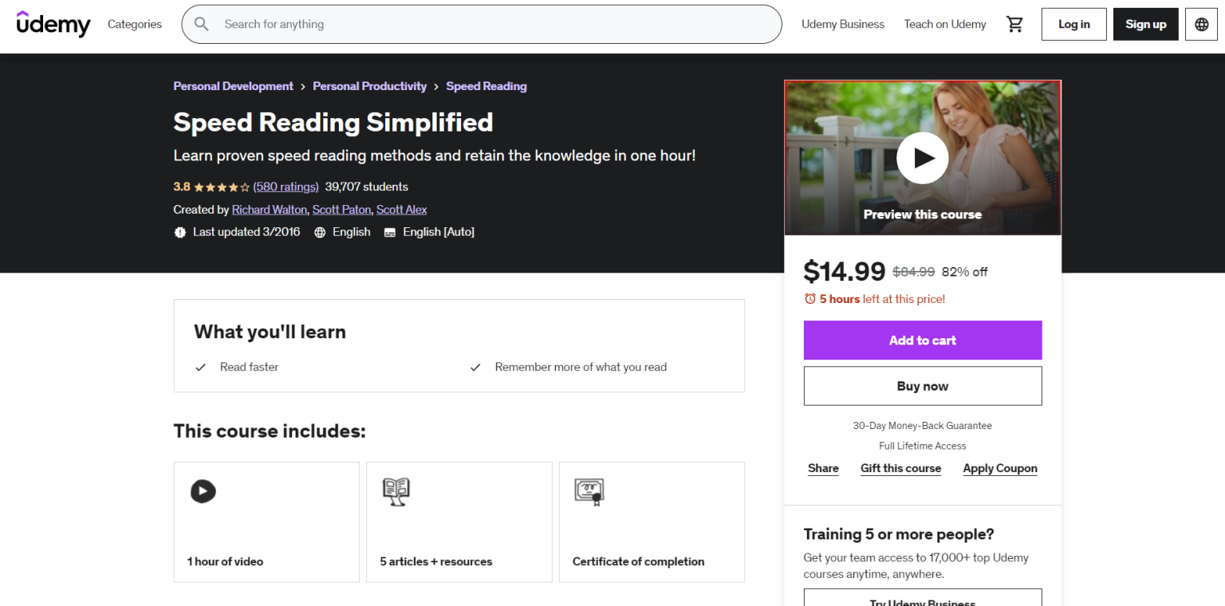Open the 580 ratings link
Screen dimensions: 1225x606
(286, 187)
